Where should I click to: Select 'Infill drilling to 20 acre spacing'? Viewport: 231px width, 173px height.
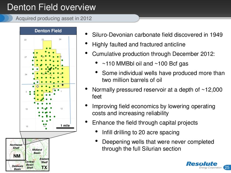(141, 132)
